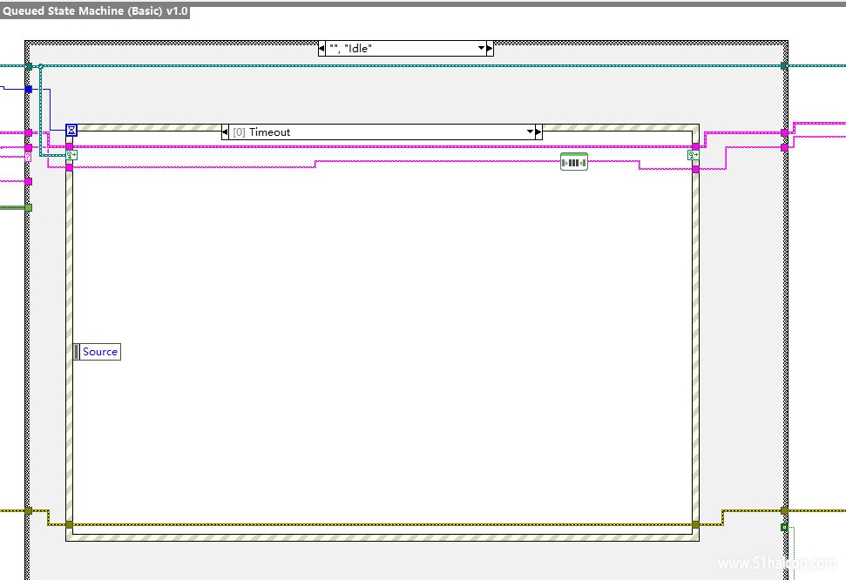Click the dynamic event terminal on the event structure's left border
The image size is (846, 580).
click(x=71, y=155)
